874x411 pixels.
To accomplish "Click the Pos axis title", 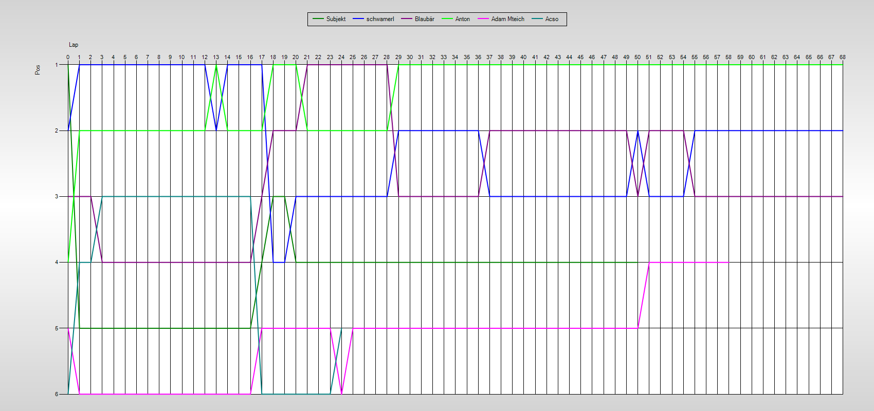I will click(38, 70).
